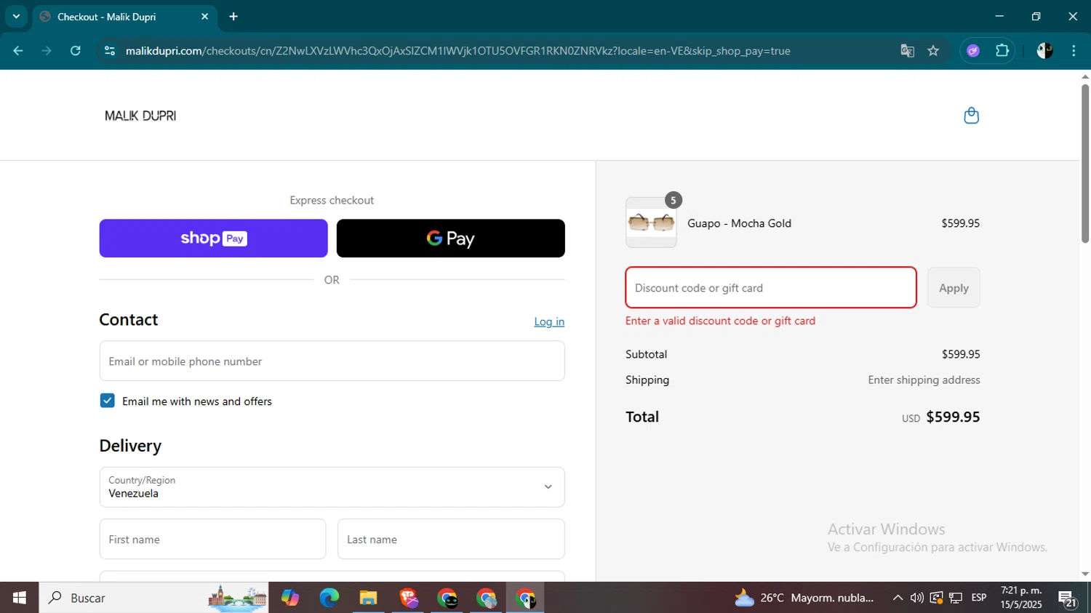Open the Country/Region dropdown
Viewport: 1091px width, 613px height.
[x=332, y=487]
